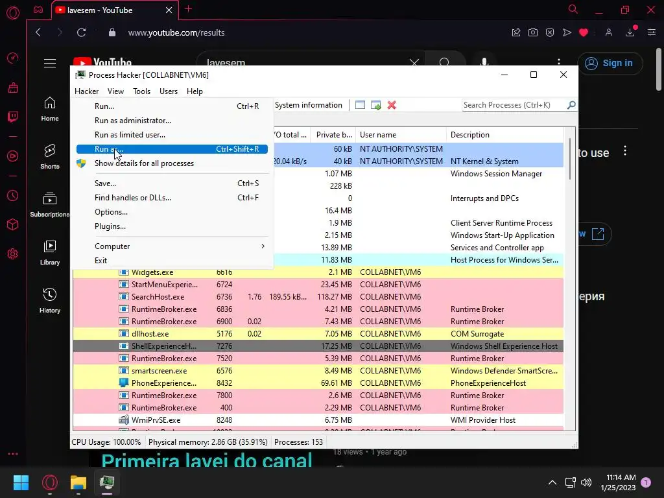Open Opera's sidebar speed dial icon
This screenshot has height=498, width=664.
click(x=13, y=58)
